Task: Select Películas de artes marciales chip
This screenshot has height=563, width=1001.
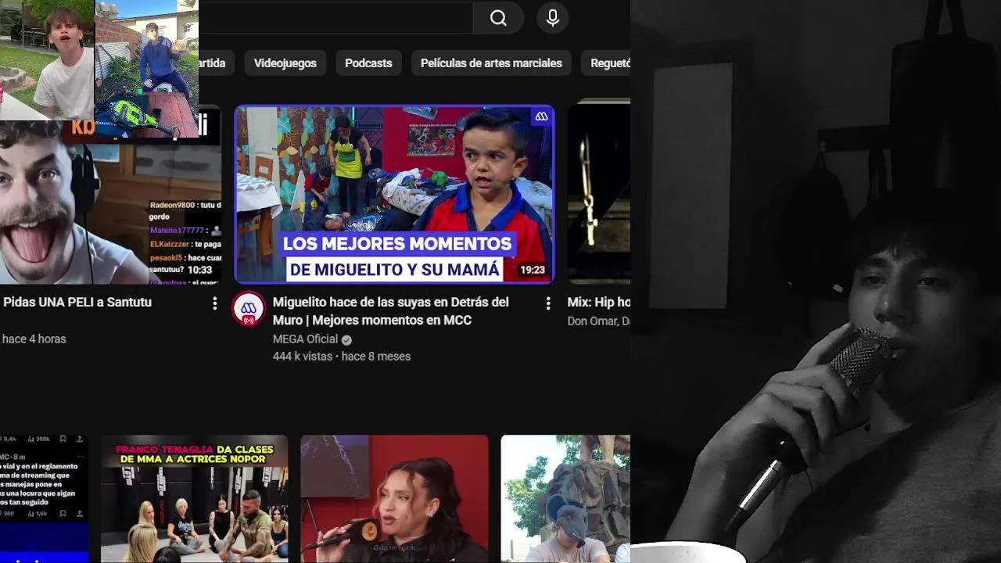Action: (x=491, y=63)
